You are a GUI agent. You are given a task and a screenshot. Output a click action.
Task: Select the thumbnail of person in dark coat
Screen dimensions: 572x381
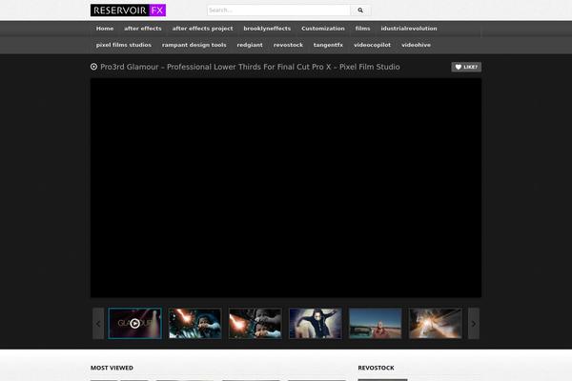tap(316, 324)
